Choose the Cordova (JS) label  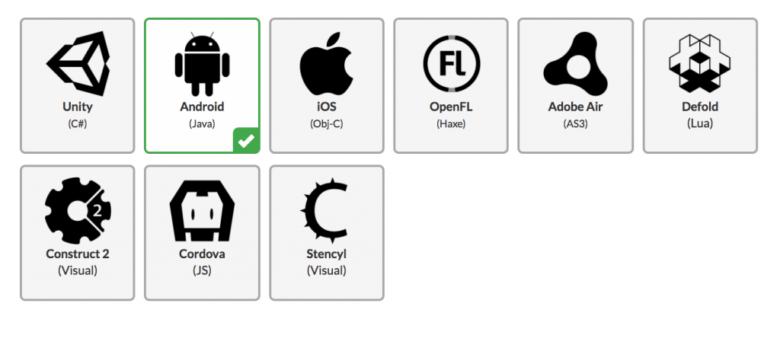[x=202, y=261]
